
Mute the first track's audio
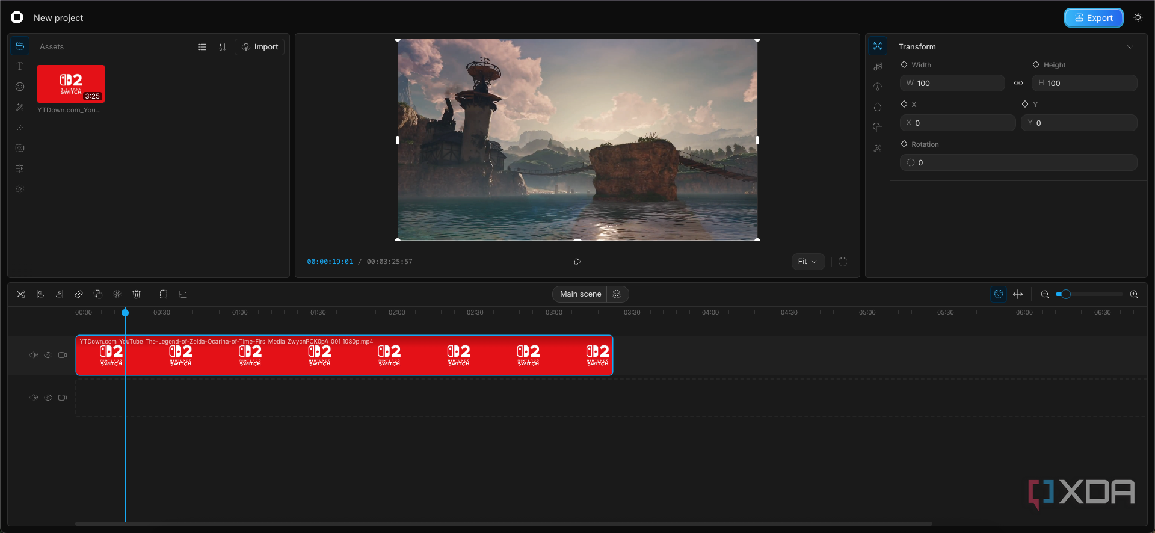coord(34,355)
